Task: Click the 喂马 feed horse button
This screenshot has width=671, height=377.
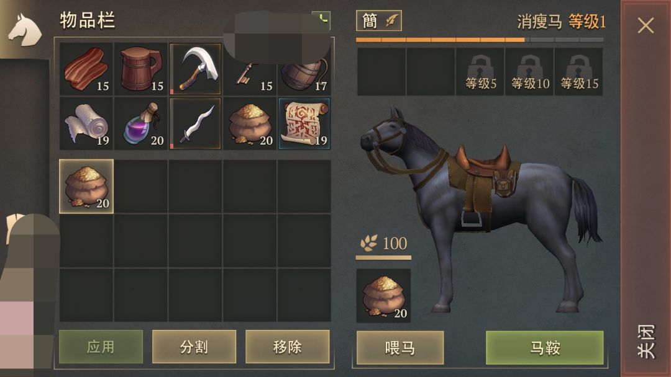Action: coord(399,347)
